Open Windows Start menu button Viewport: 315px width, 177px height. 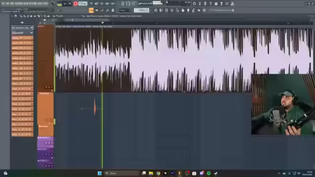tap(99, 173)
